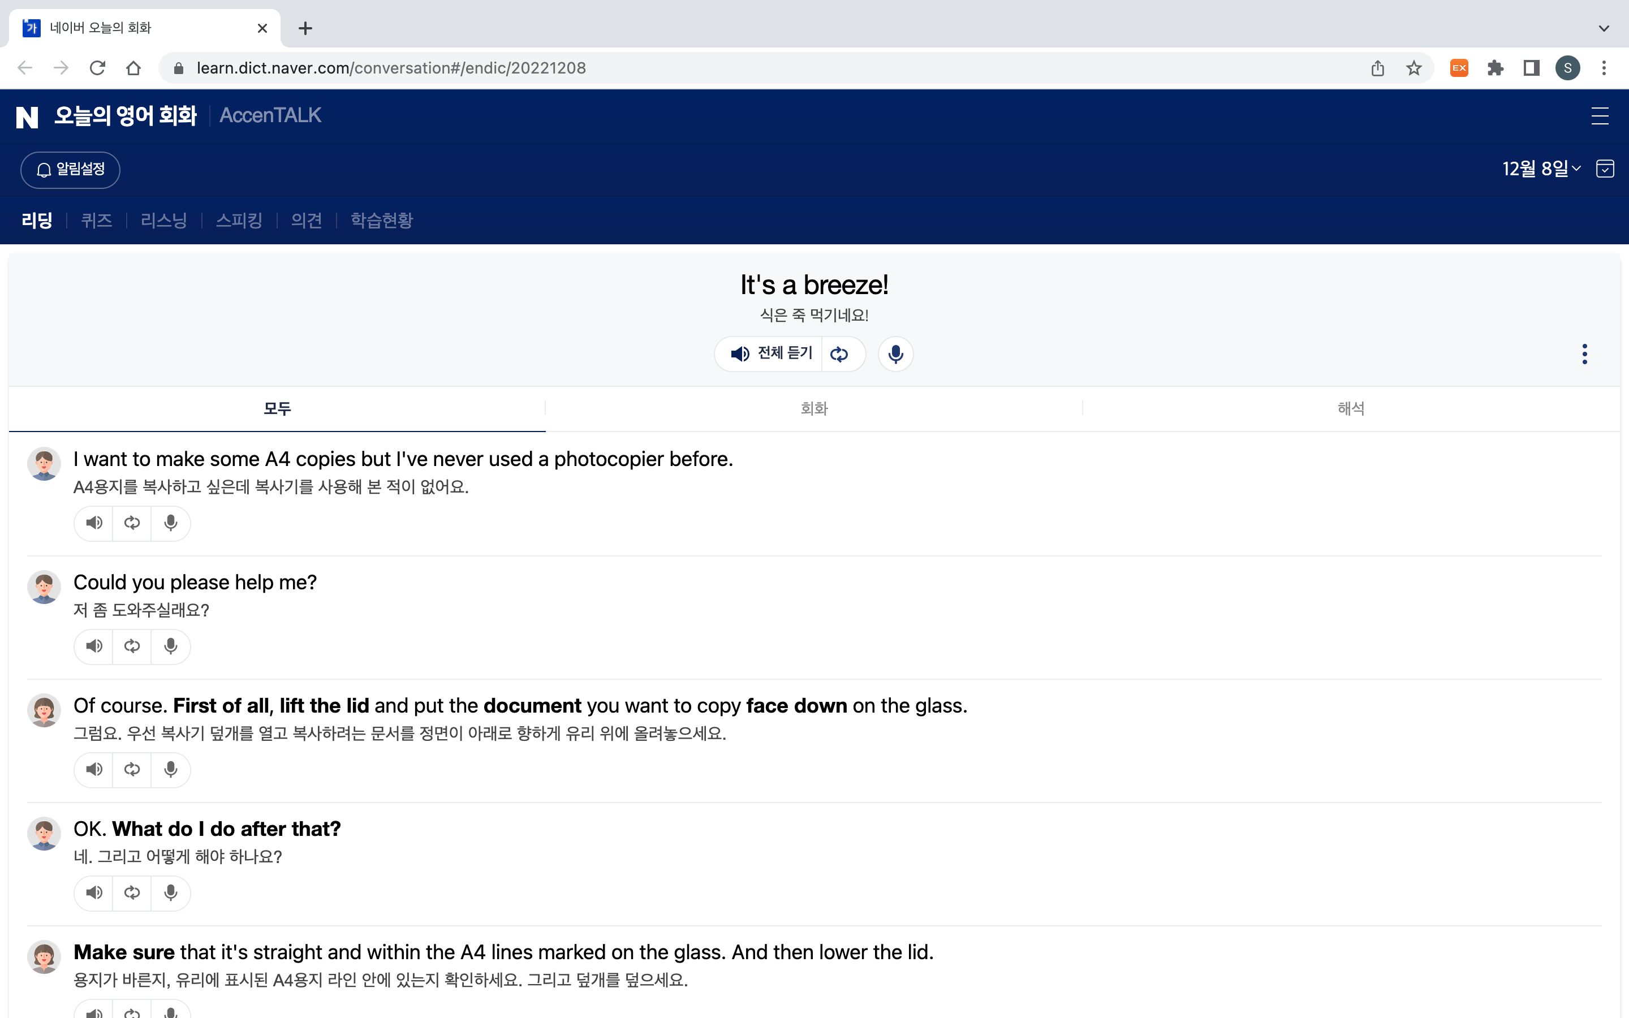Image resolution: width=1629 pixels, height=1018 pixels.
Task: Click microphone under the 'Of course' sentence
Action: pos(170,770)
